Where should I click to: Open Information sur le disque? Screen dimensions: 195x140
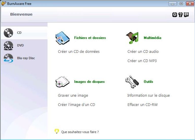point(149,95)
